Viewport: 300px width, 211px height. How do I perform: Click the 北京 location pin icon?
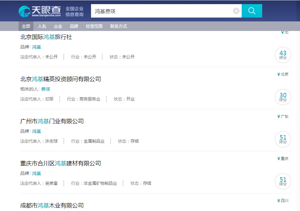pyautogui.click(x=279, y=74)
